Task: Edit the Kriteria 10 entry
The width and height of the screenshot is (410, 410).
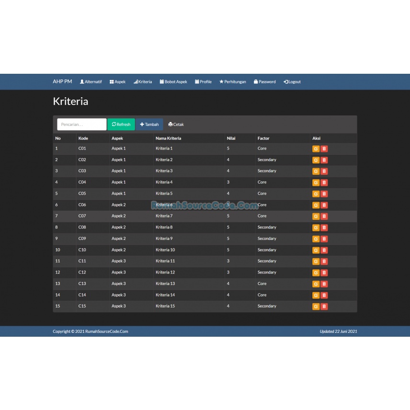Action: (x=316, y=250)
